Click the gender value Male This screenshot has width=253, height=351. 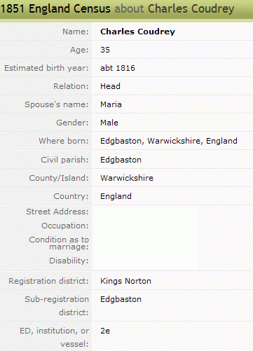109,123
